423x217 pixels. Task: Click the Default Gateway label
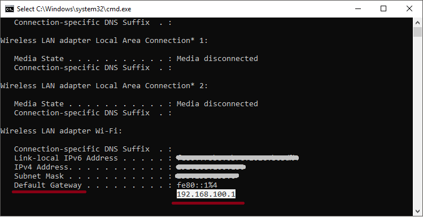[48, 185]
